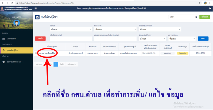
Task: Open the กศน.ตำบลเมืองศรีไค name link
Action: (47, 53)
